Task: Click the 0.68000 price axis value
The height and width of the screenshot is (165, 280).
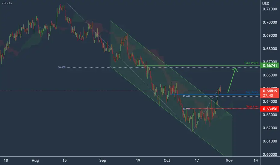Action: (x=270, y=49)
